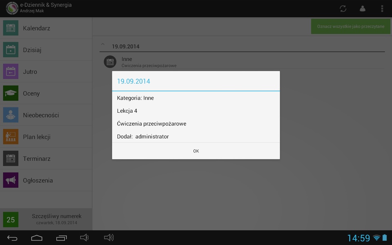Tap the dialog title 19.09.2014

pyautogui.click(x=134, y=81)
